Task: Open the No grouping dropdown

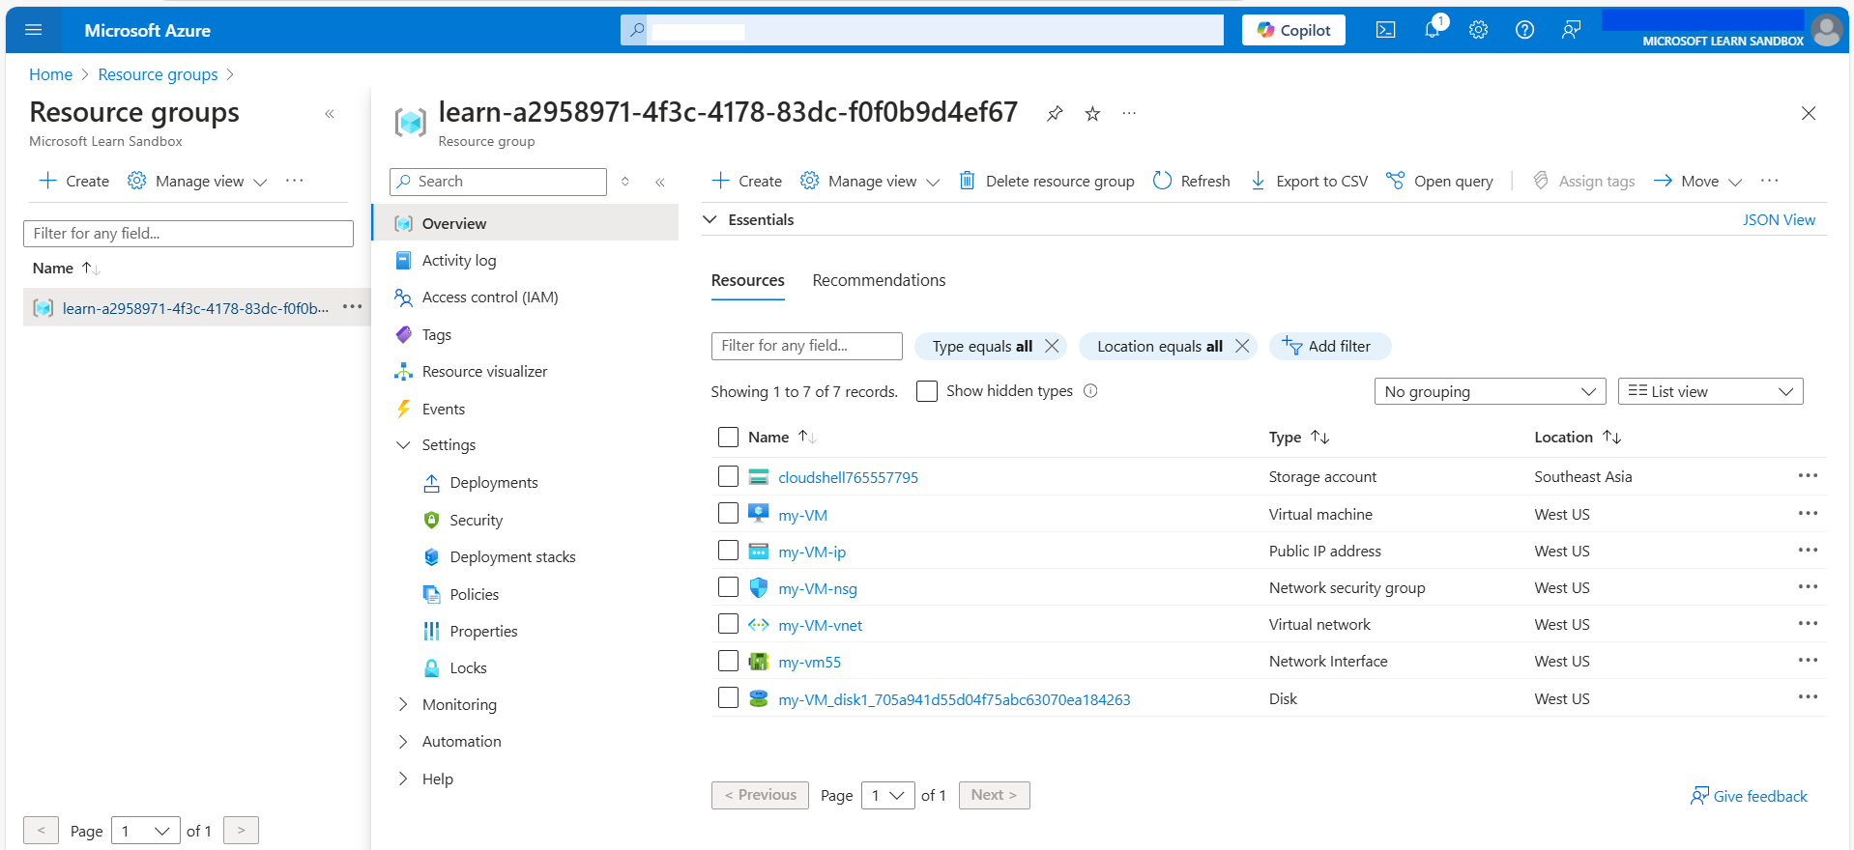Action: click(x=1490, y=391)
